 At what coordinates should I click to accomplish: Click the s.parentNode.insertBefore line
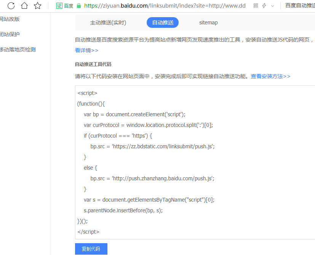(x=123, y=210)
